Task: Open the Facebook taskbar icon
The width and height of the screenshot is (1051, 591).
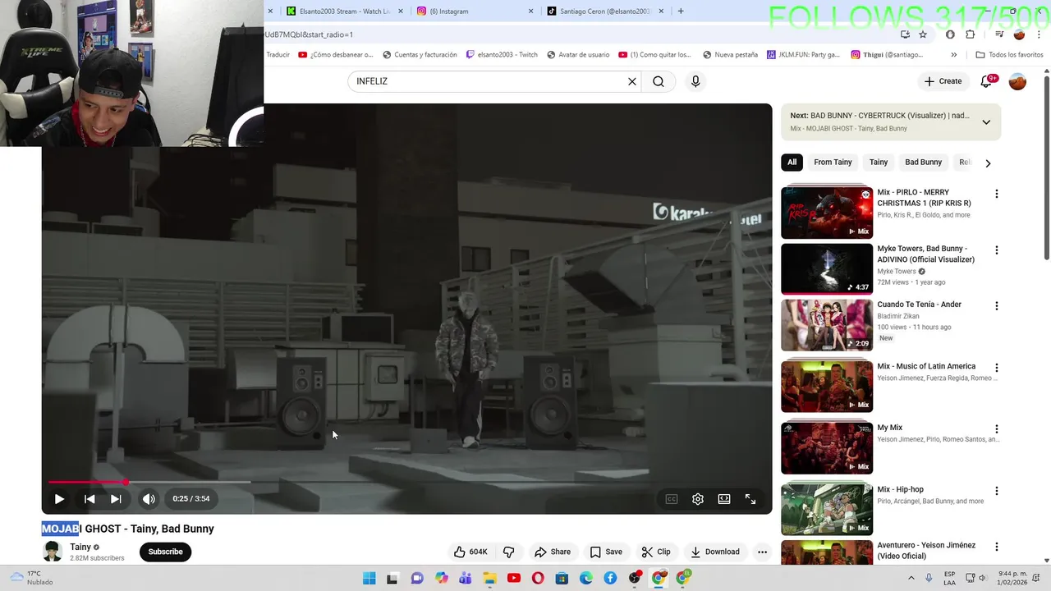Action: point(610,578)
